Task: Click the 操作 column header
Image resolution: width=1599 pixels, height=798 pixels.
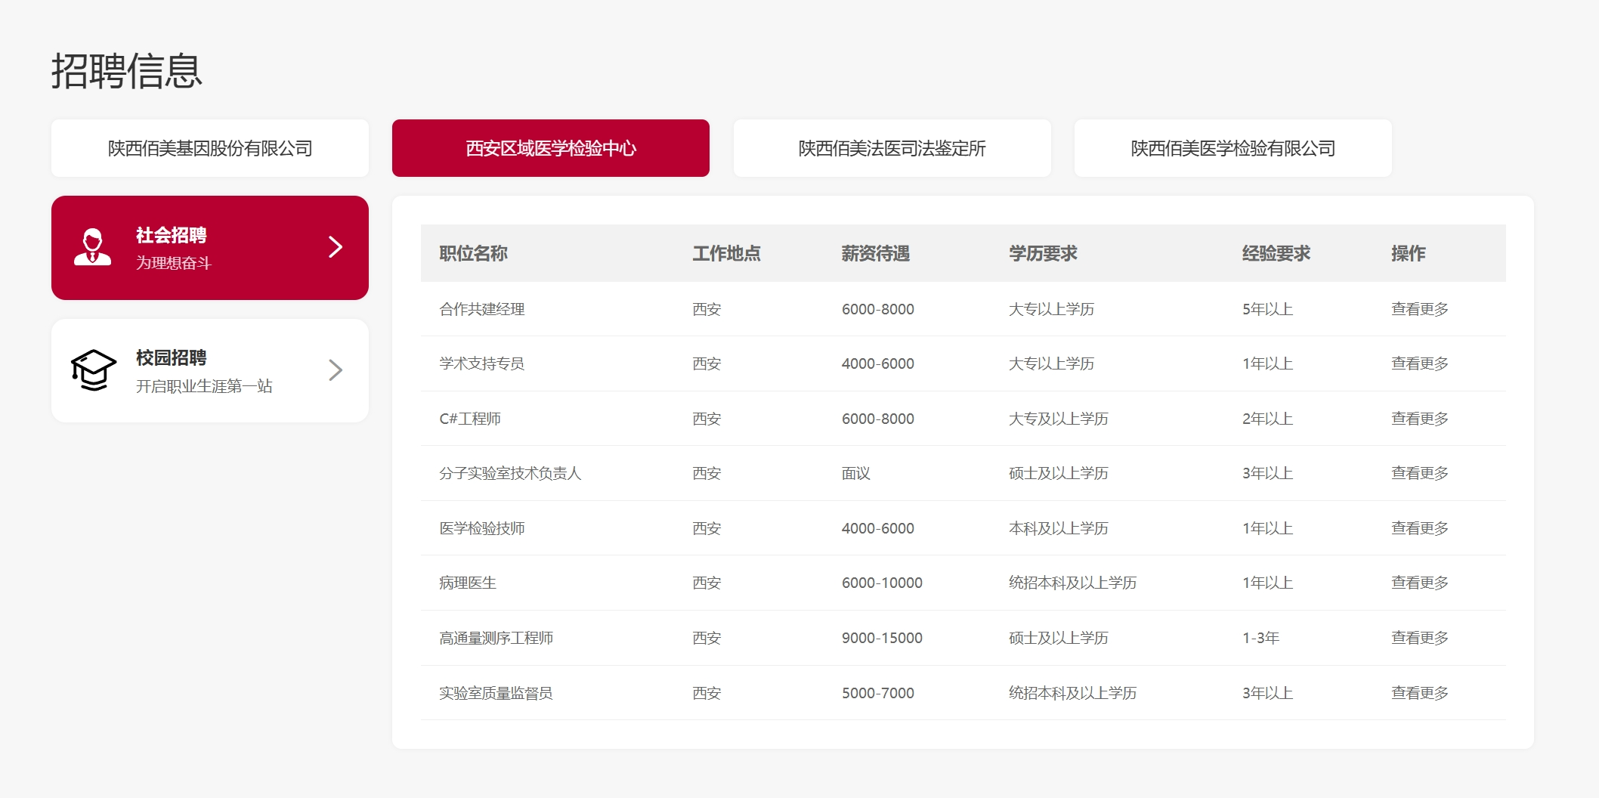Action: tap(1409, 253)
